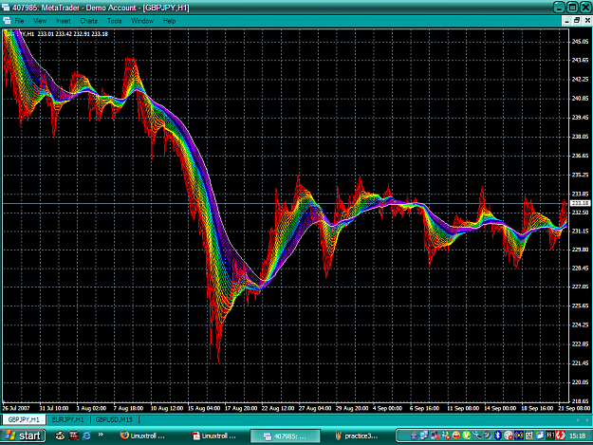Open the Help menu
The image size is (593, 445).
pyautogui.click(x=169, y=21)
